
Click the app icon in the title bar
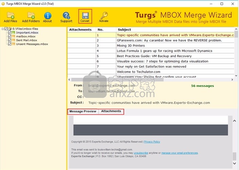click(x=3, y=4)
